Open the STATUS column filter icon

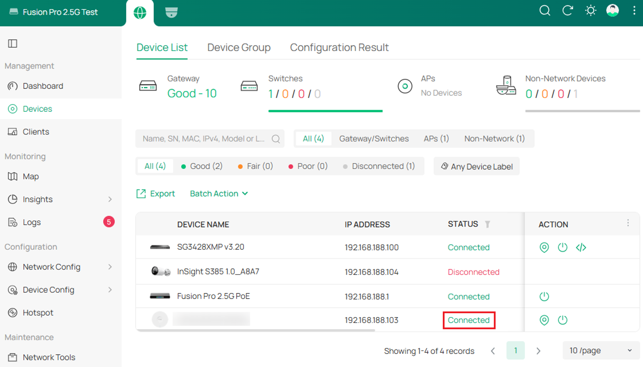488,224
